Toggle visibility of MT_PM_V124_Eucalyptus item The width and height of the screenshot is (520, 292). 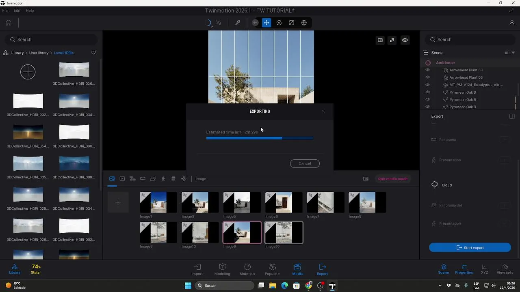(x=427, y=85)
